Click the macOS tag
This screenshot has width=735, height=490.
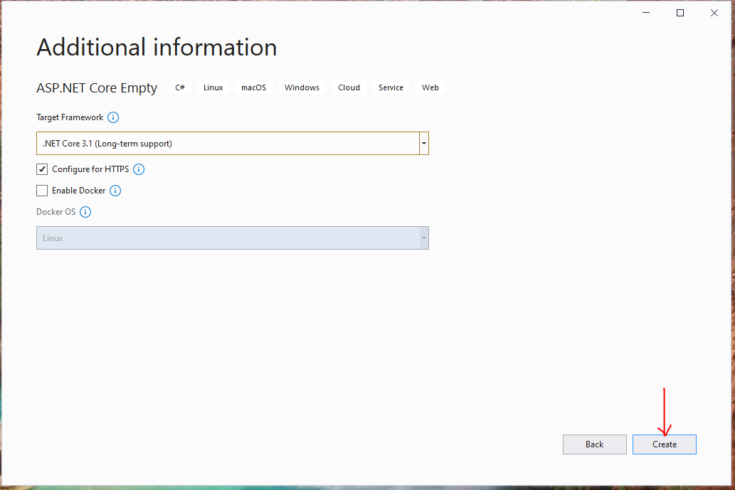click(x=253, y=87)
